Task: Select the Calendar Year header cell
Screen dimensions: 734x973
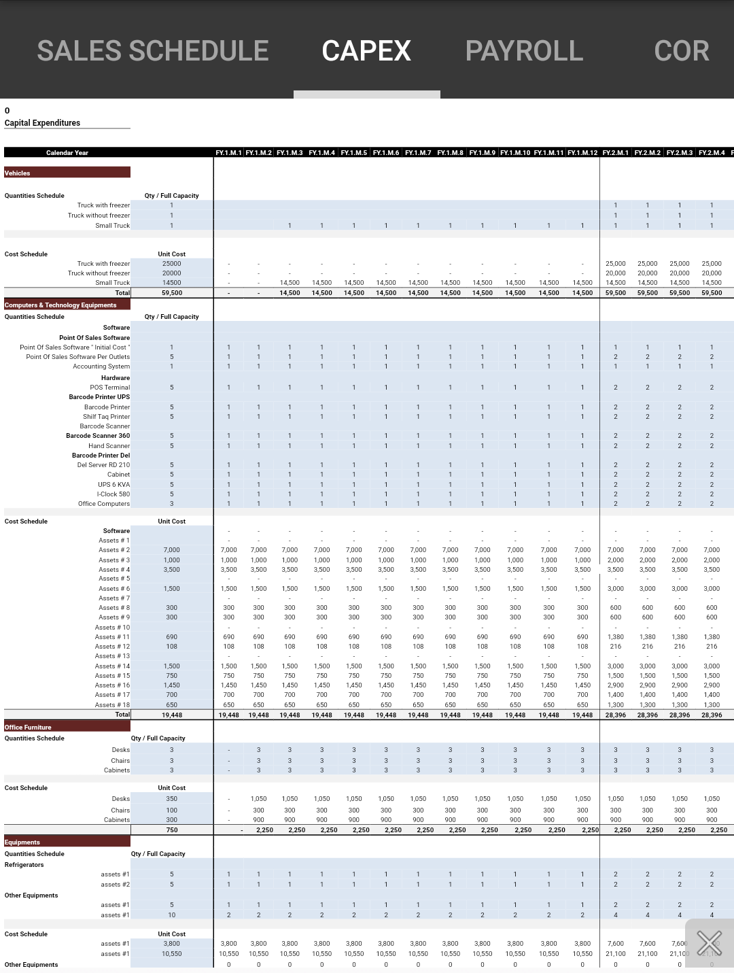Action: click(x=67, y=153)
